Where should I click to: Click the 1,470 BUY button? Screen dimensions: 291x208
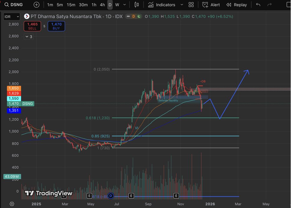[x=56, y=26]
